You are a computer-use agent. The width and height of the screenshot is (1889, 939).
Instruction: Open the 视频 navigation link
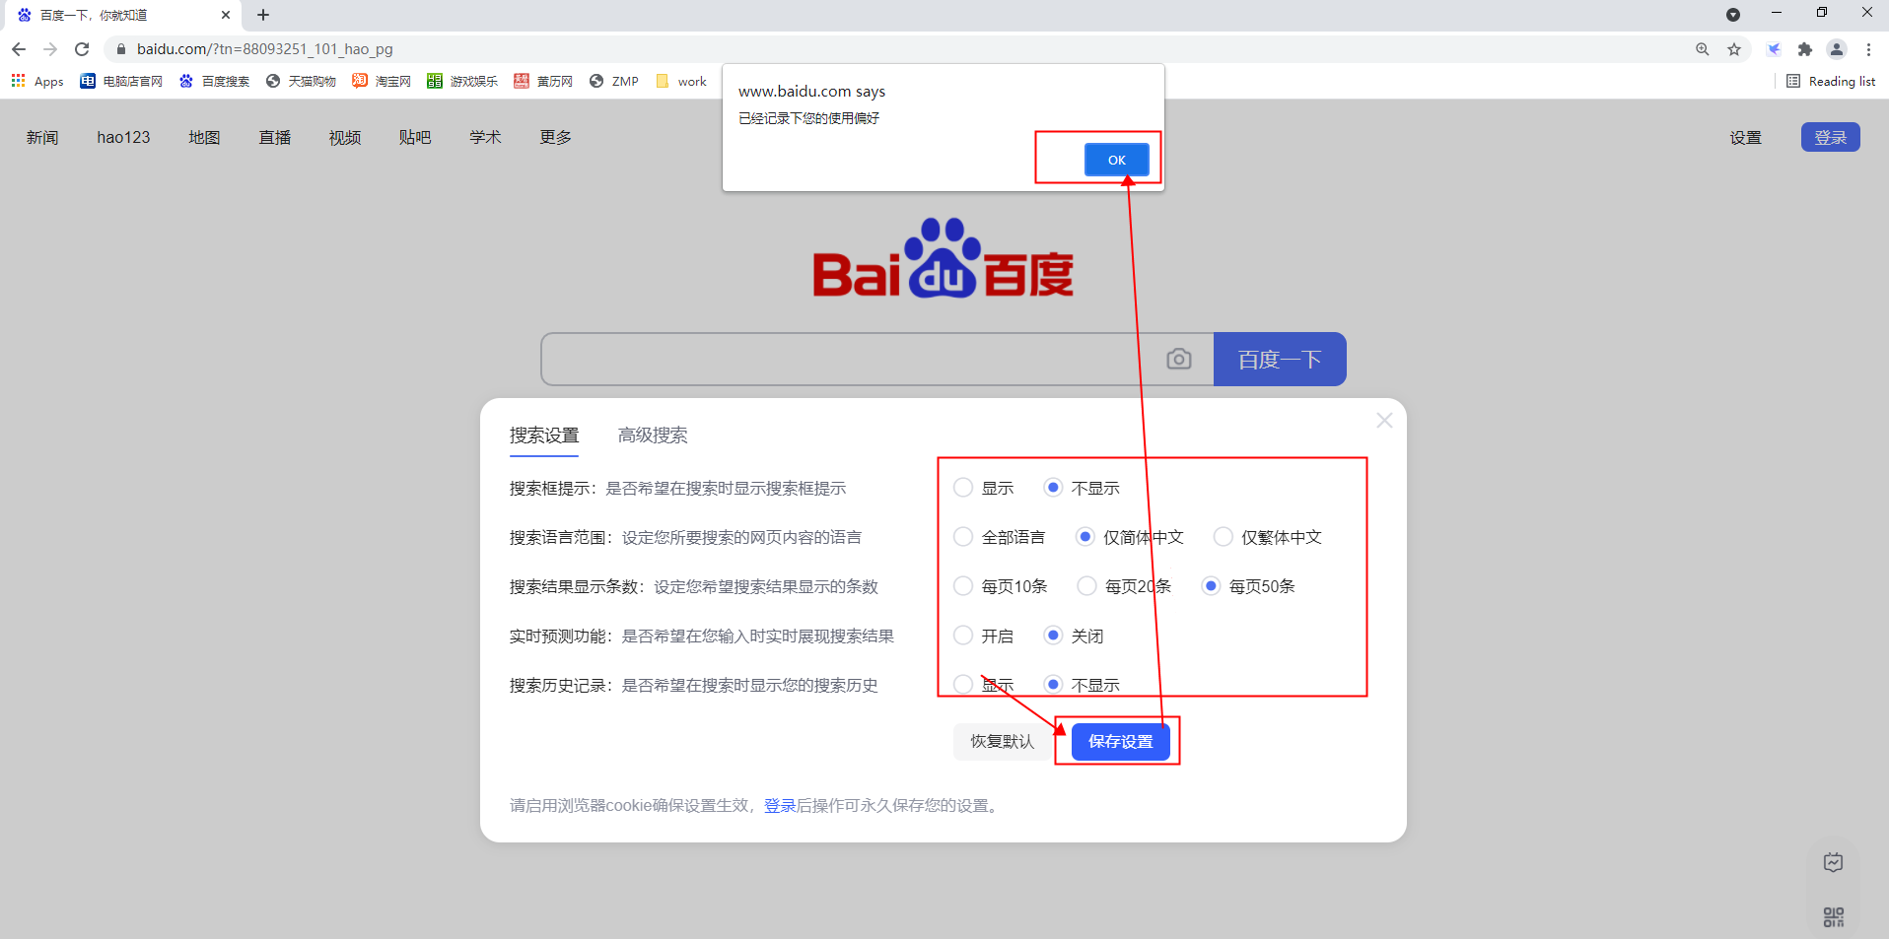click(x=345, y=137)
